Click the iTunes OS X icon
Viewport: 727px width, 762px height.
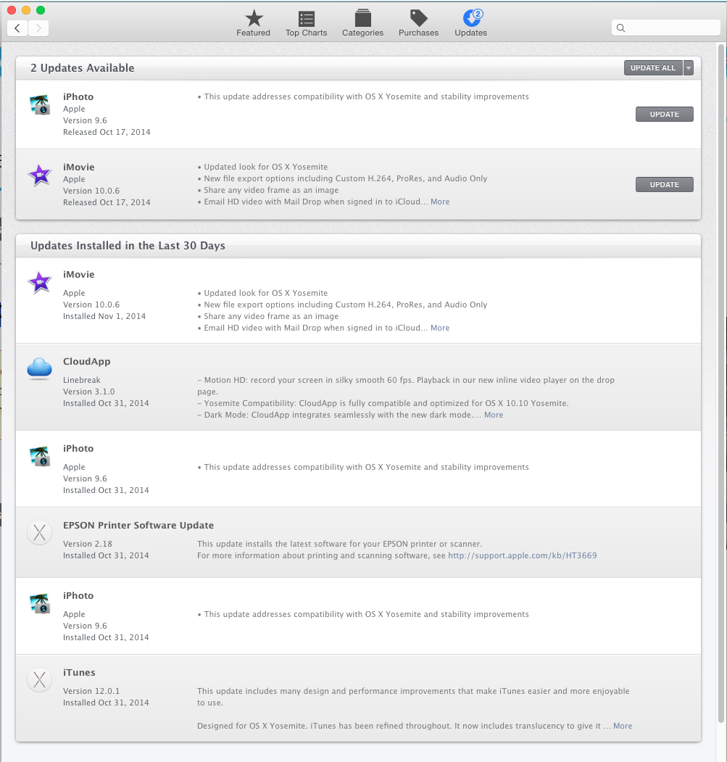pyautogui.click(x=39, y=680)
